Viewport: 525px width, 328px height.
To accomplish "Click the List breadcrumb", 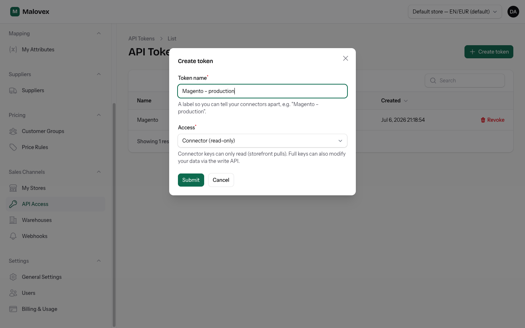I will pos(172,39).
